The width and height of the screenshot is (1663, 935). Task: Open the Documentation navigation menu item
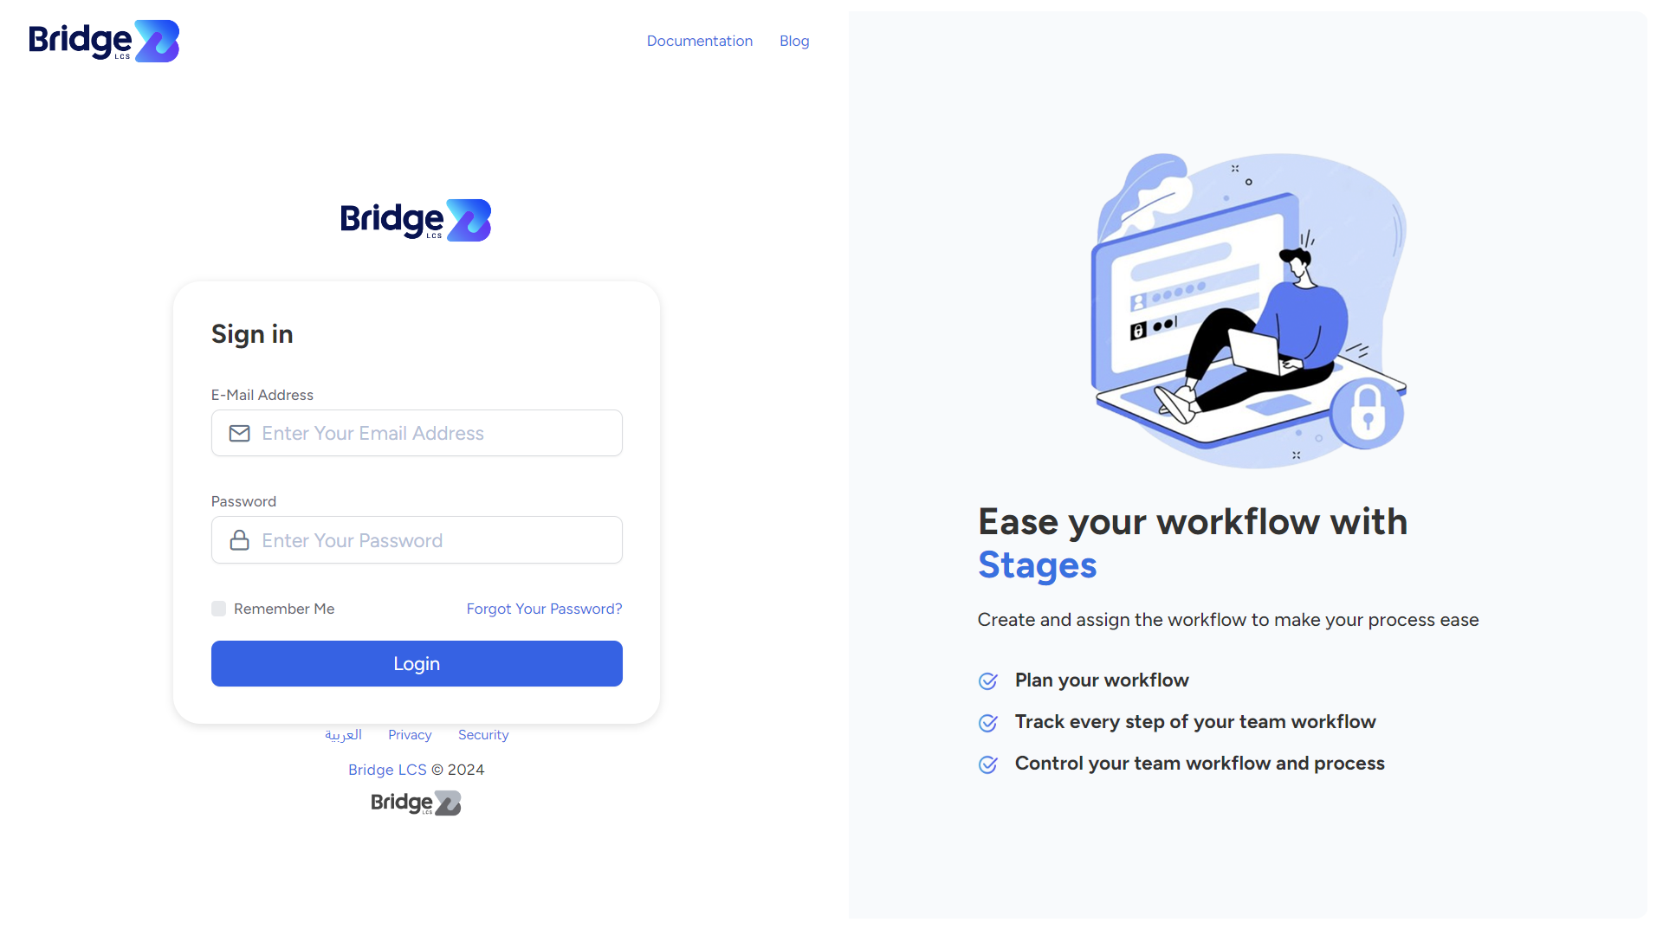(x=700, y=40)
